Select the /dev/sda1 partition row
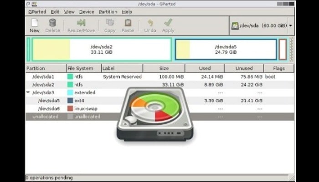319x182 pixels. pyautogui.click(x=159, y=76)
